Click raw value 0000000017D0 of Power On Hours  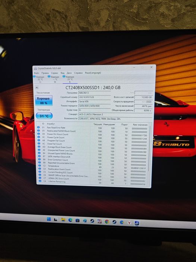click(x=139, y=135)
